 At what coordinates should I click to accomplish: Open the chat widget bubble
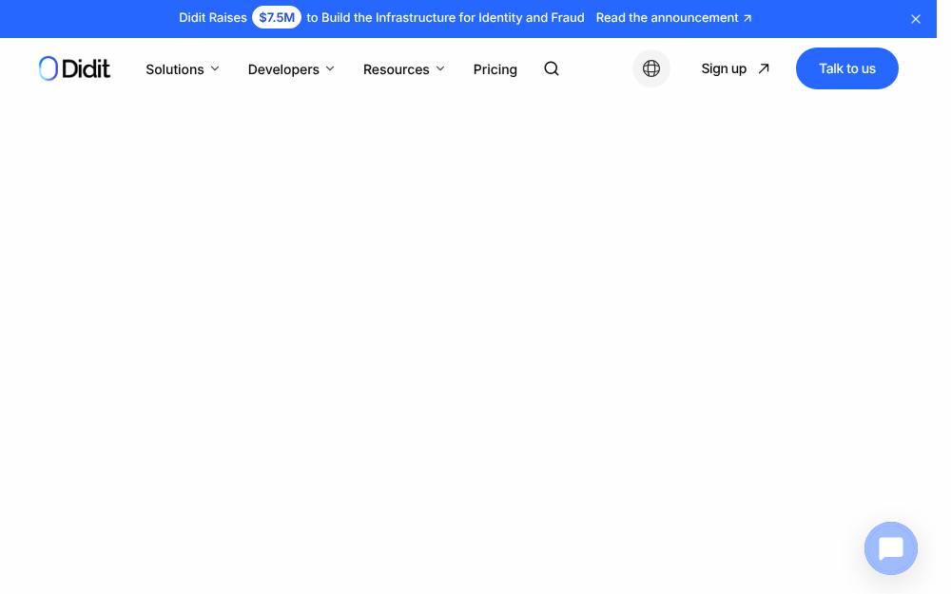point(891,548)
